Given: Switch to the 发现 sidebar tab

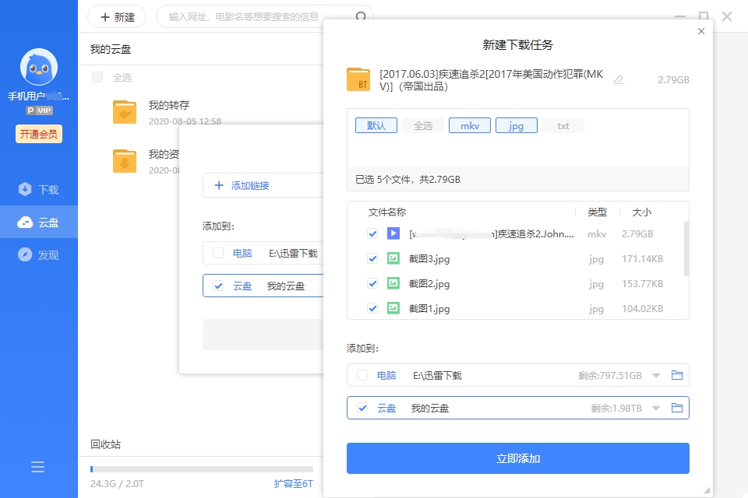Looking at the screenshot, I should [39, 255].
